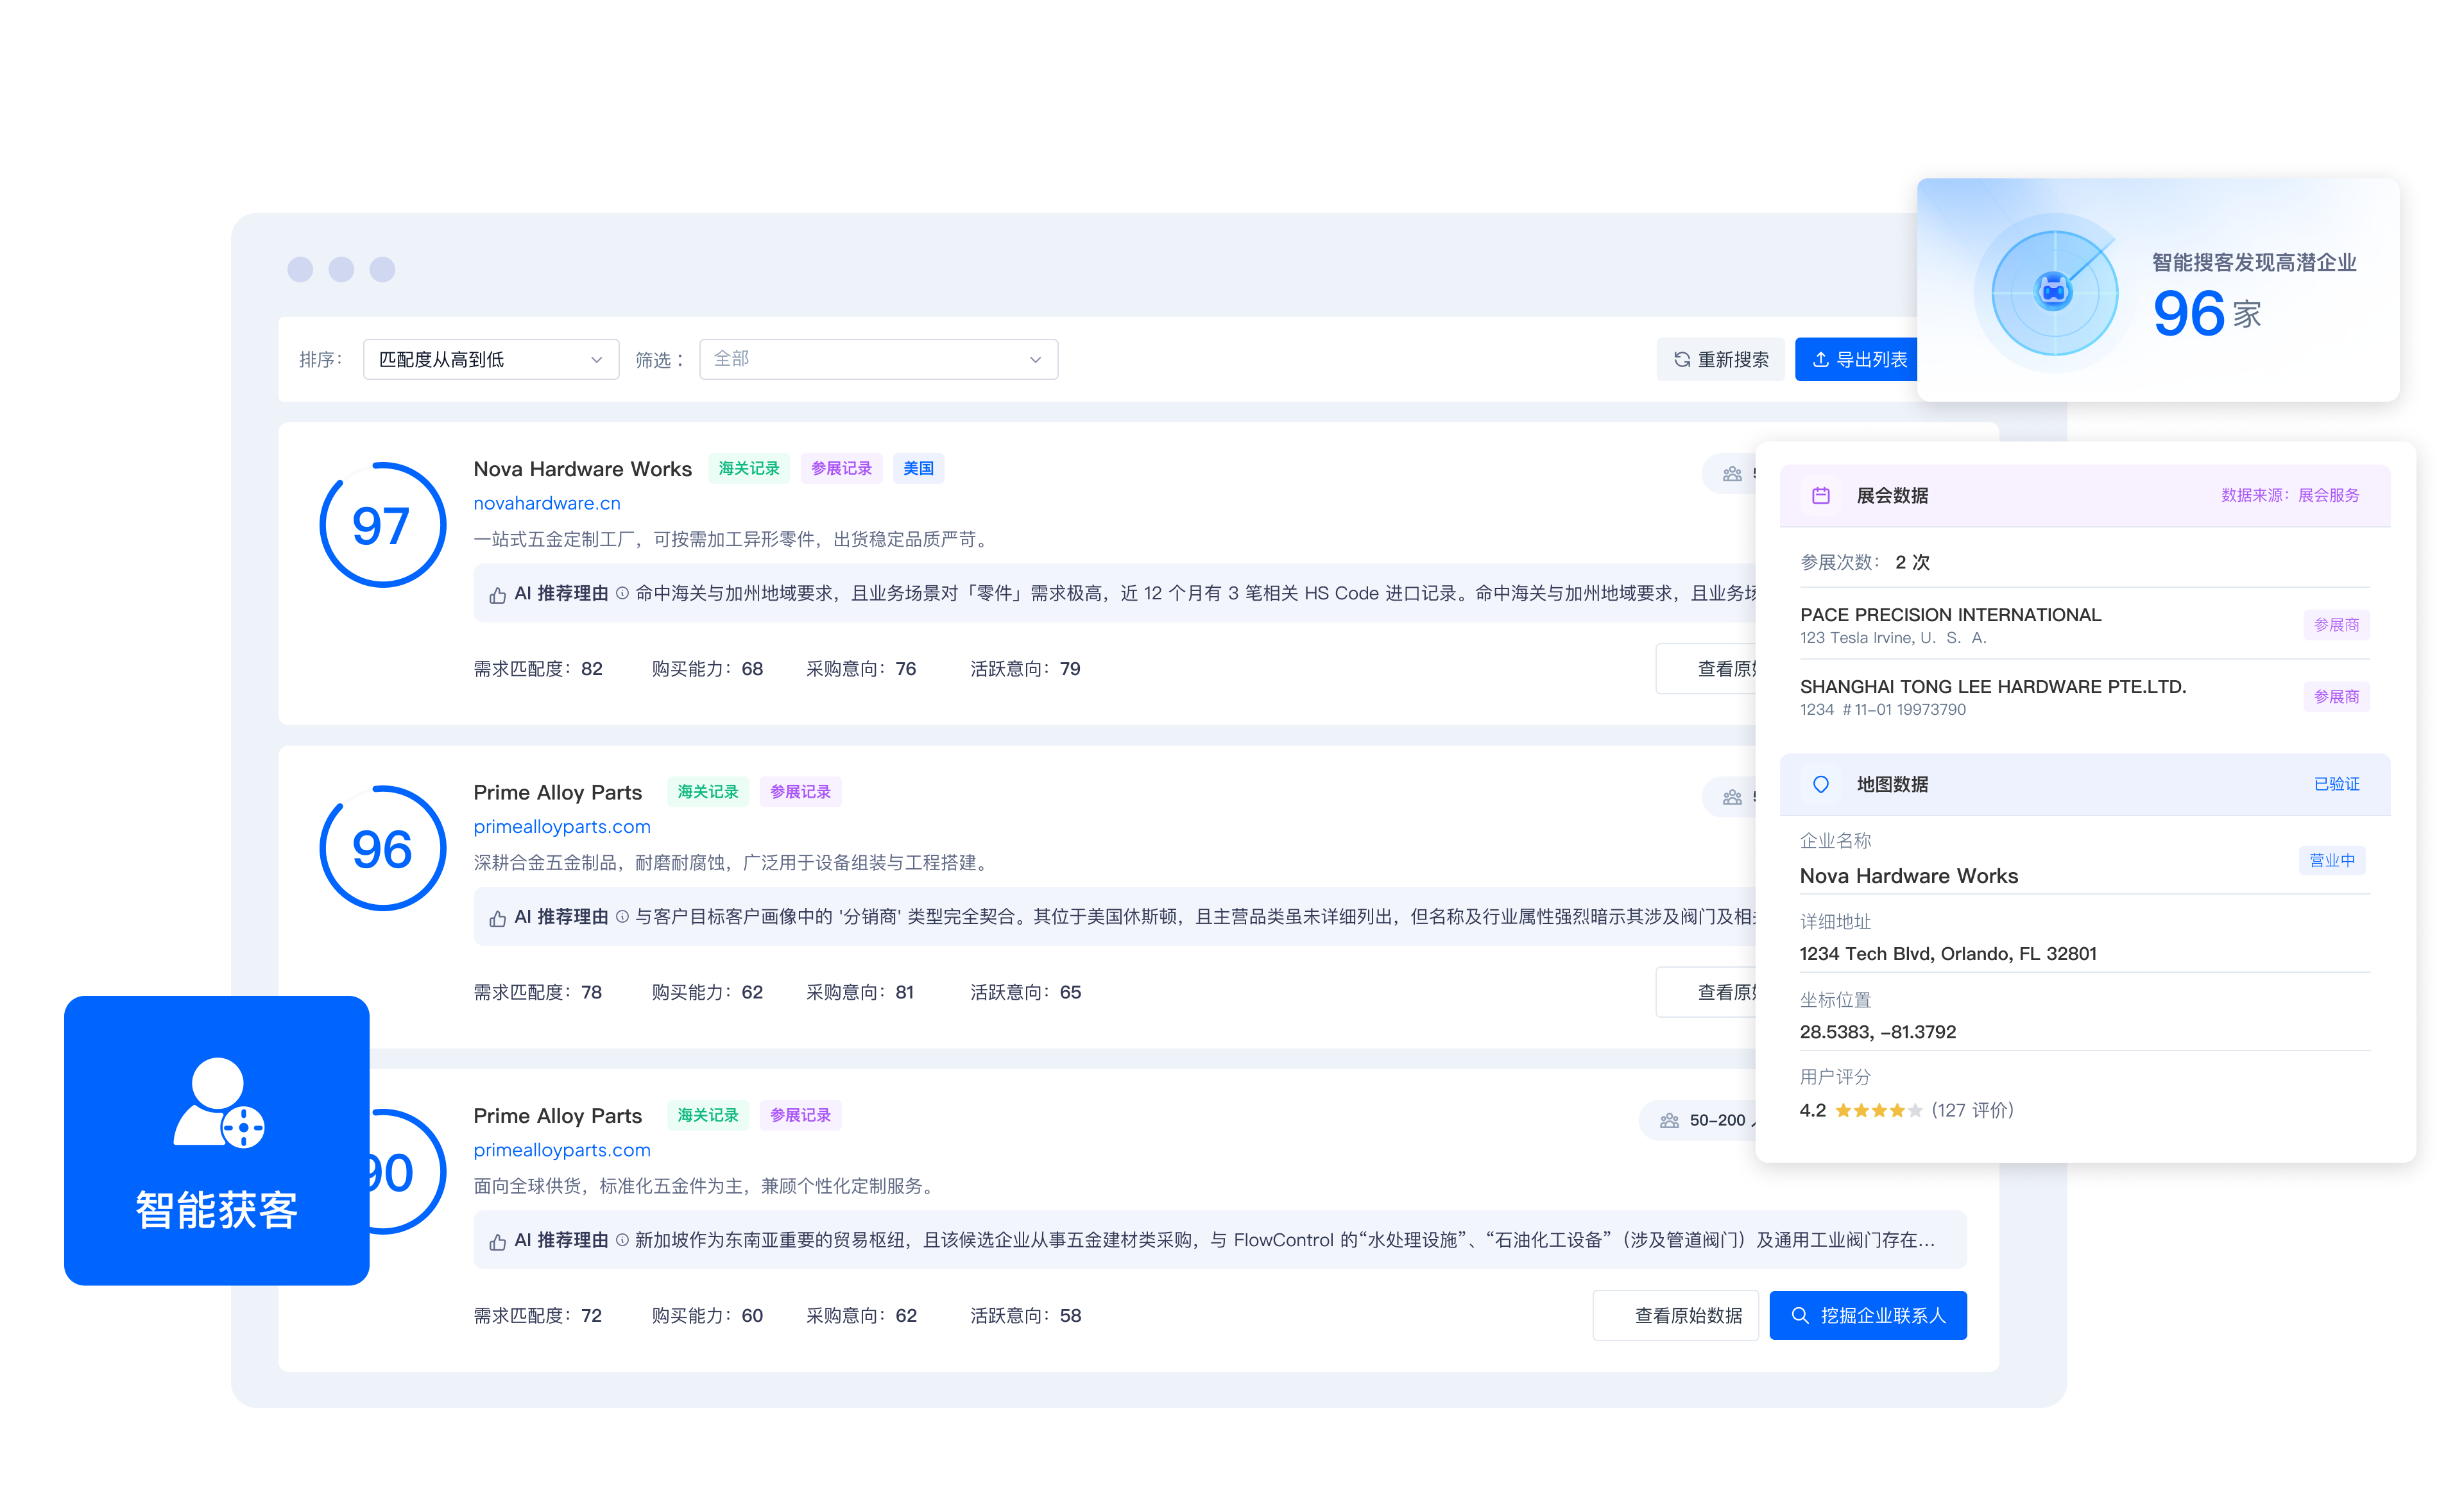Click the 美国 tag of Nova Hardware Works
Viewport: 2464px width, 1499px height.
(918, 468)
